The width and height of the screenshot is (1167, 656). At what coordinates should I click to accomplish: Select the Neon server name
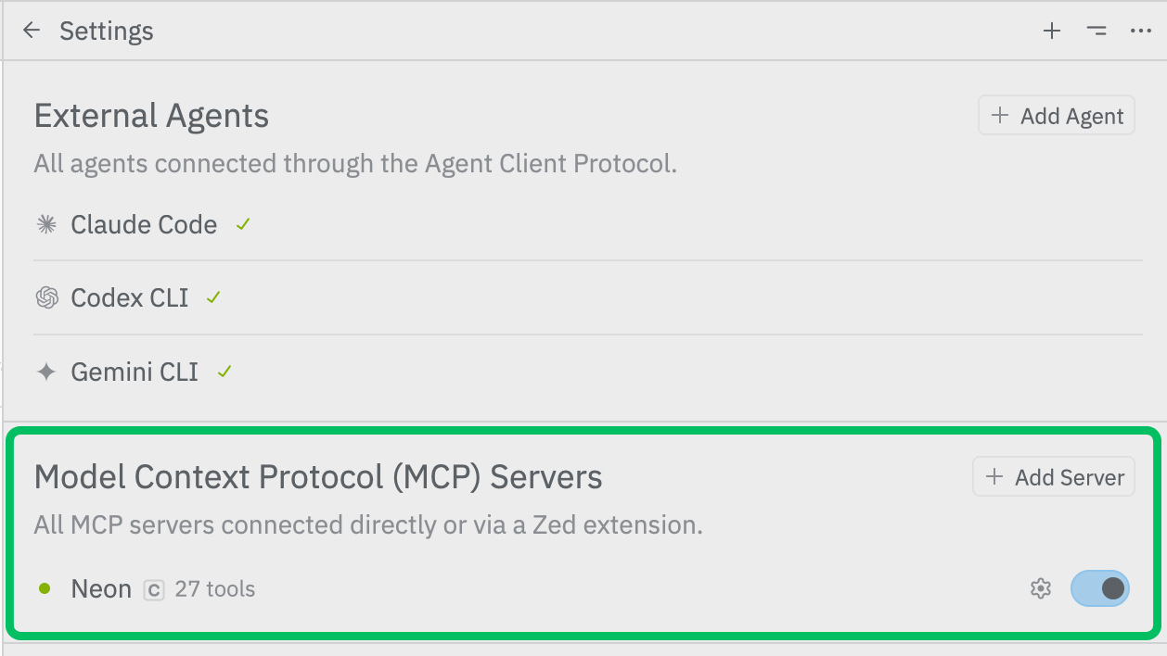pos(101,588)
